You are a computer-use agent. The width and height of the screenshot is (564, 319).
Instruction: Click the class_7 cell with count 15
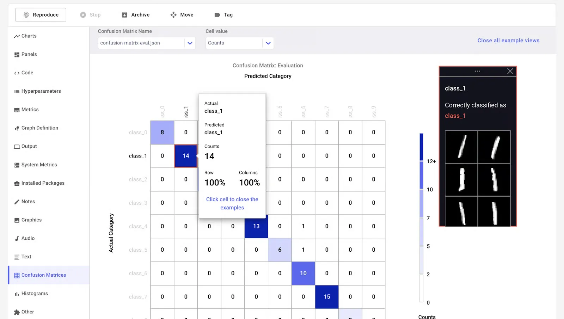[327, 297]
